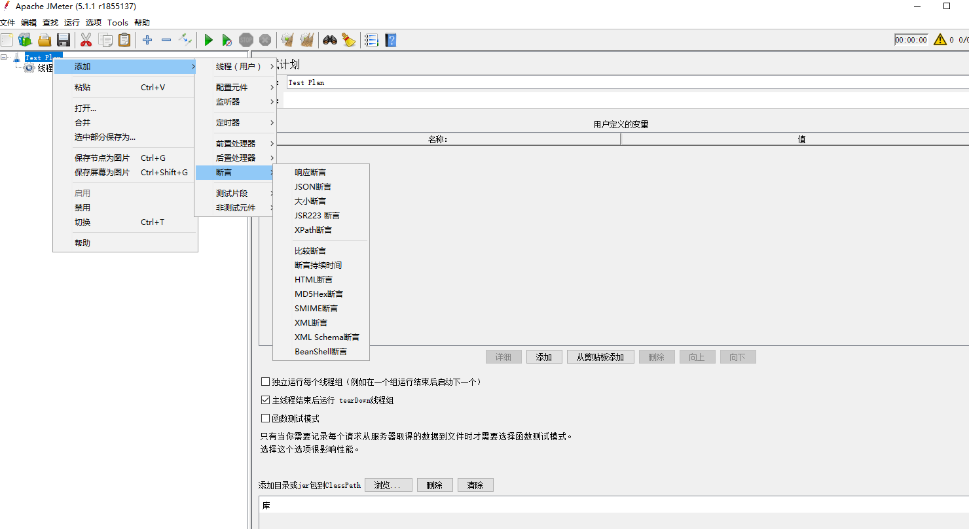This screenshot has height=529, width=969.
Task: Click the Stop test toolbar icon
Action: 246,40
